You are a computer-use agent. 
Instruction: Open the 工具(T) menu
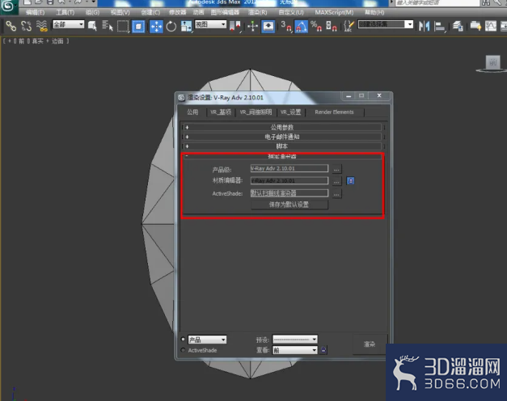tap(65, 12)
